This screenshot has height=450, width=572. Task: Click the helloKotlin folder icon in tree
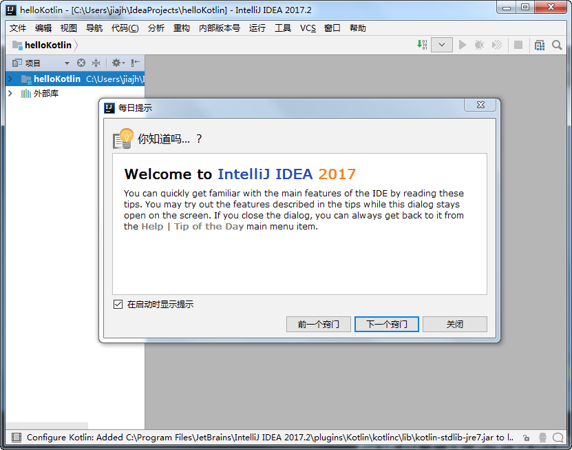point(26,79)
